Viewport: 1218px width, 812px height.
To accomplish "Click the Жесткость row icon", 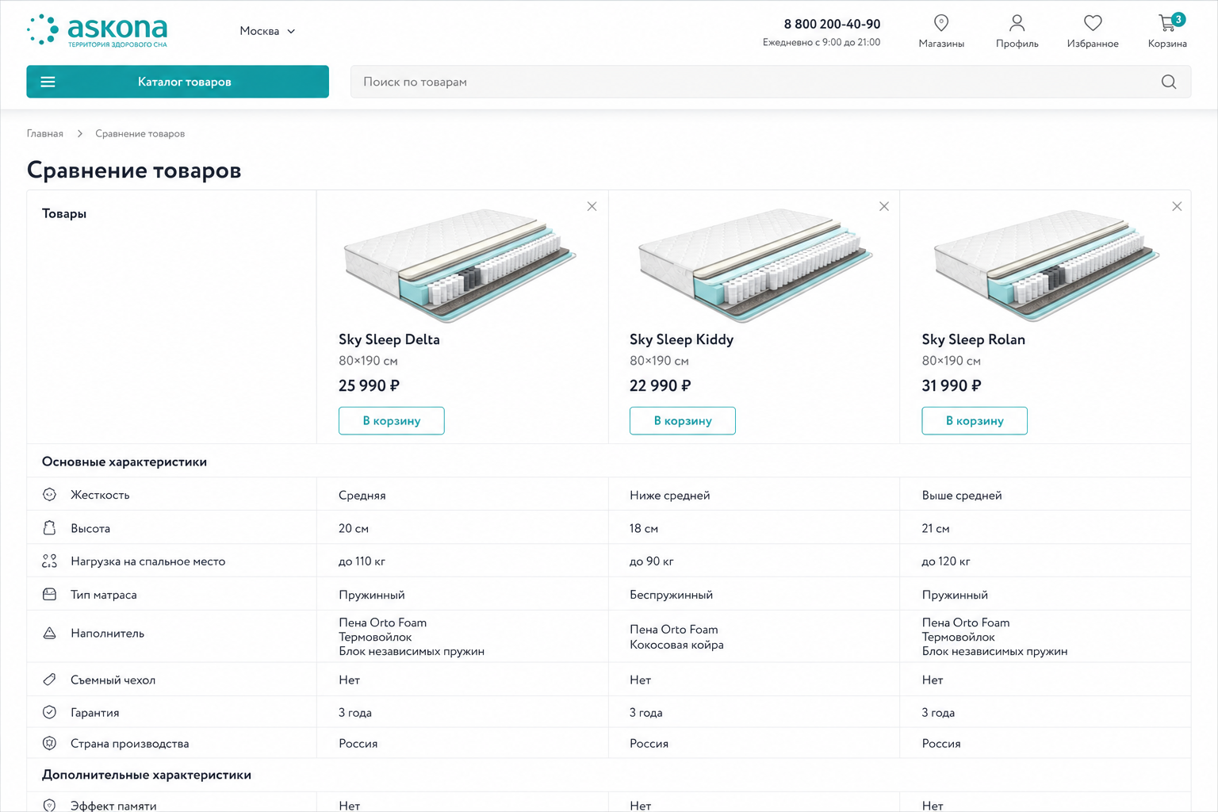I will tap(49, 495).
